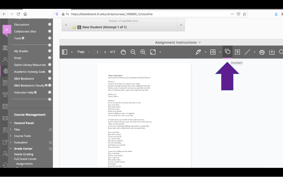Open image tool options dropdown

[x=220, y=52]
